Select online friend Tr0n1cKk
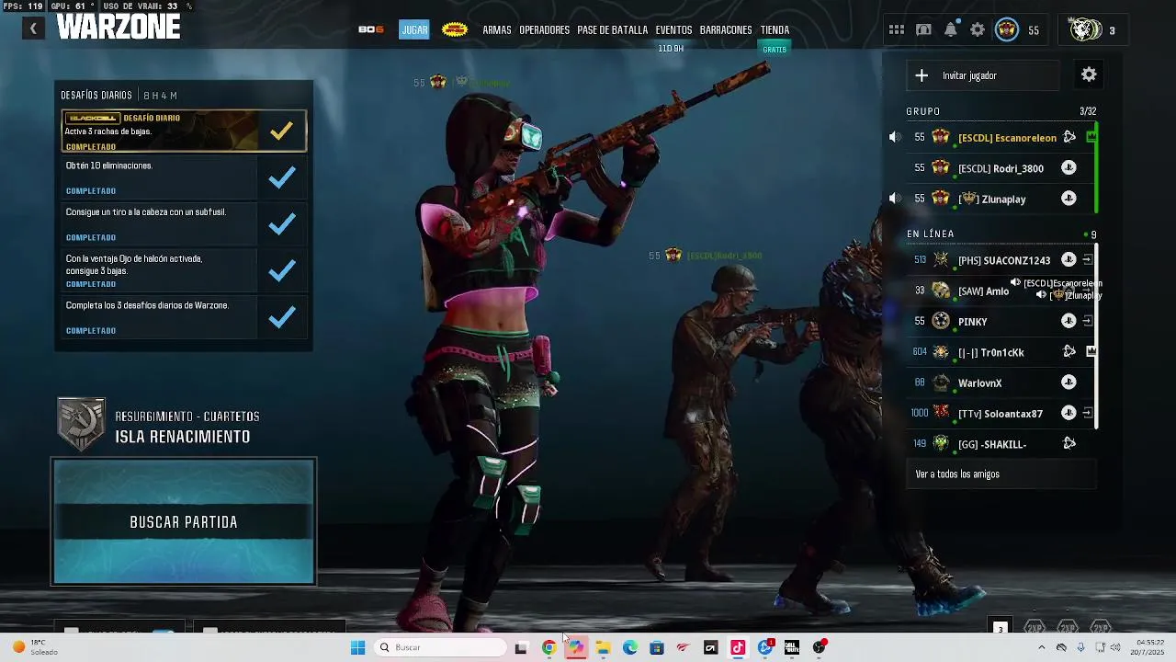Viewport: 1176px width, 662px height. [x=1000, y=352]
